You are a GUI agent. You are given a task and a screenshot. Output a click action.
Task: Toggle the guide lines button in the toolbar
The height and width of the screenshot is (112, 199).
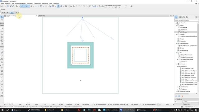(22, 6)
